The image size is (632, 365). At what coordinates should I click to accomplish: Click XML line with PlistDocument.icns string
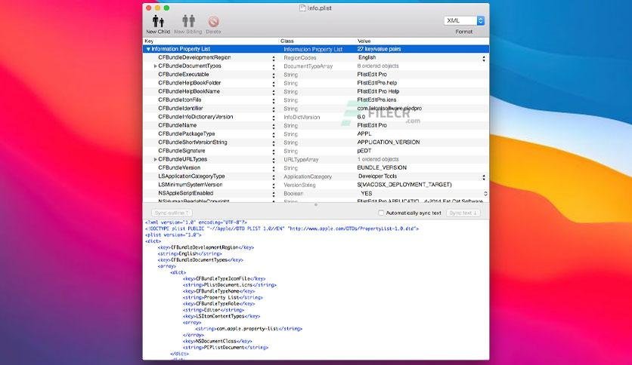click(229, 285)
